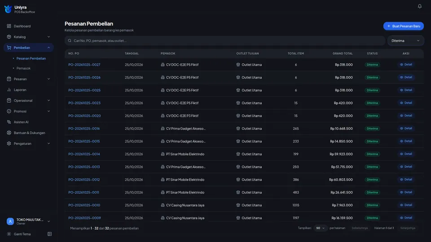Click CV Casing Nusantara Jaya in PO-0010 row
Image resolution: width=431 pixels, height=242 pixels.
pyautogui.click(x=185, y=205)
